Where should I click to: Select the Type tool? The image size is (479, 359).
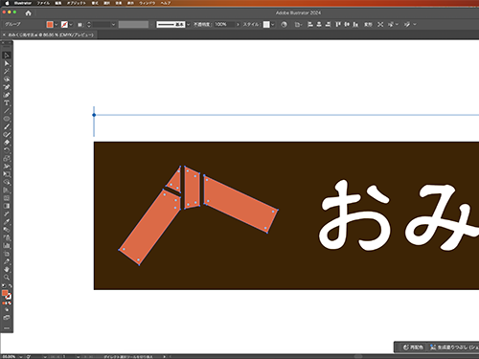tap(7, 103)
